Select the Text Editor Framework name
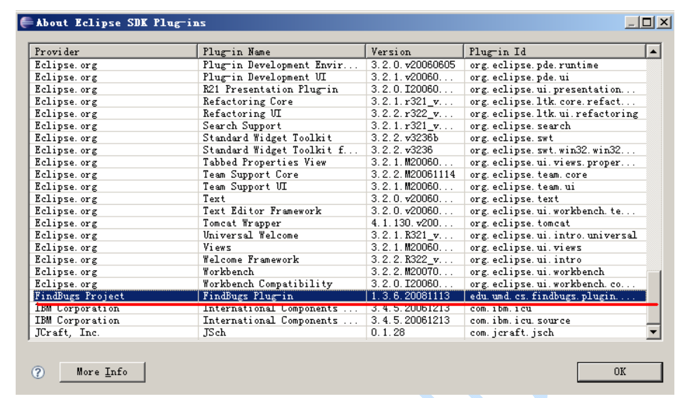This screenshot has height=398, width=676. click(262, 211)
